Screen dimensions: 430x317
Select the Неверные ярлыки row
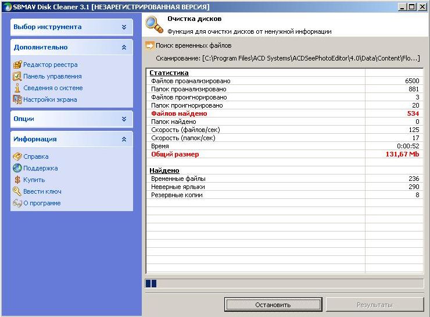285,187
